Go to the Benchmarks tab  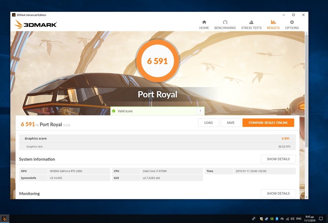click(x=225, y=25)
